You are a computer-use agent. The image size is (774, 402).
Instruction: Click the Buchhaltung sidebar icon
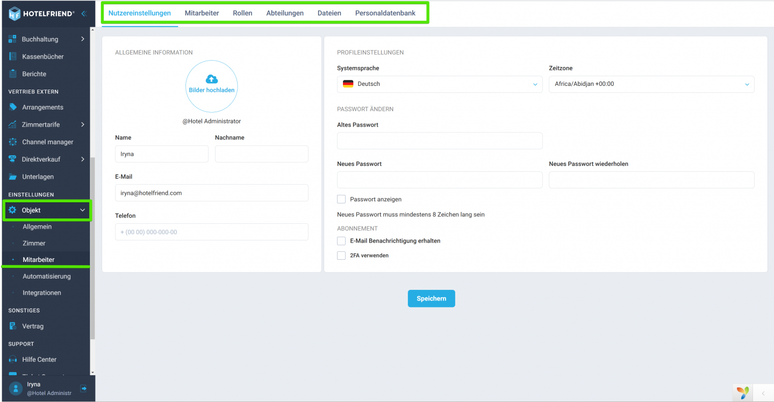click(x=12, y=39)
